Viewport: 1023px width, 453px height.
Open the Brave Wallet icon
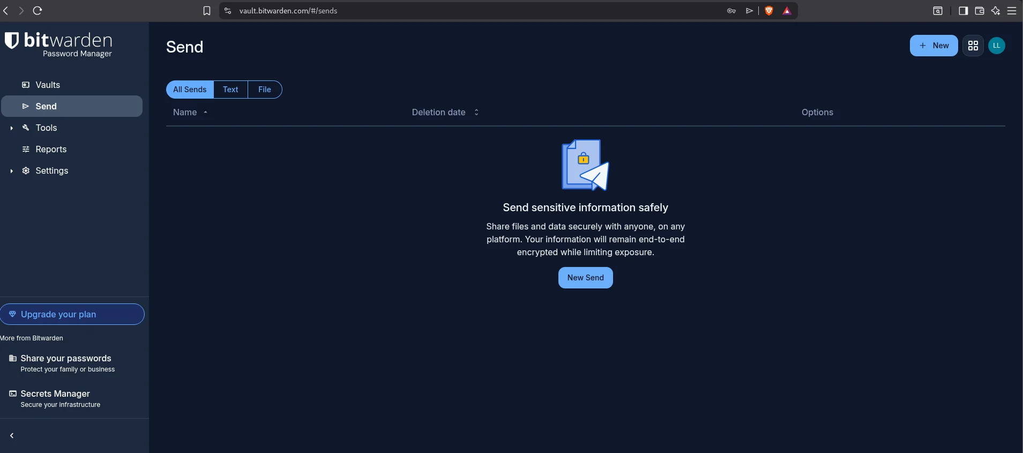[x=980, y=11]
